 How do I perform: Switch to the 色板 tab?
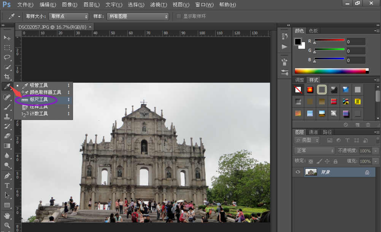[313, 31]
